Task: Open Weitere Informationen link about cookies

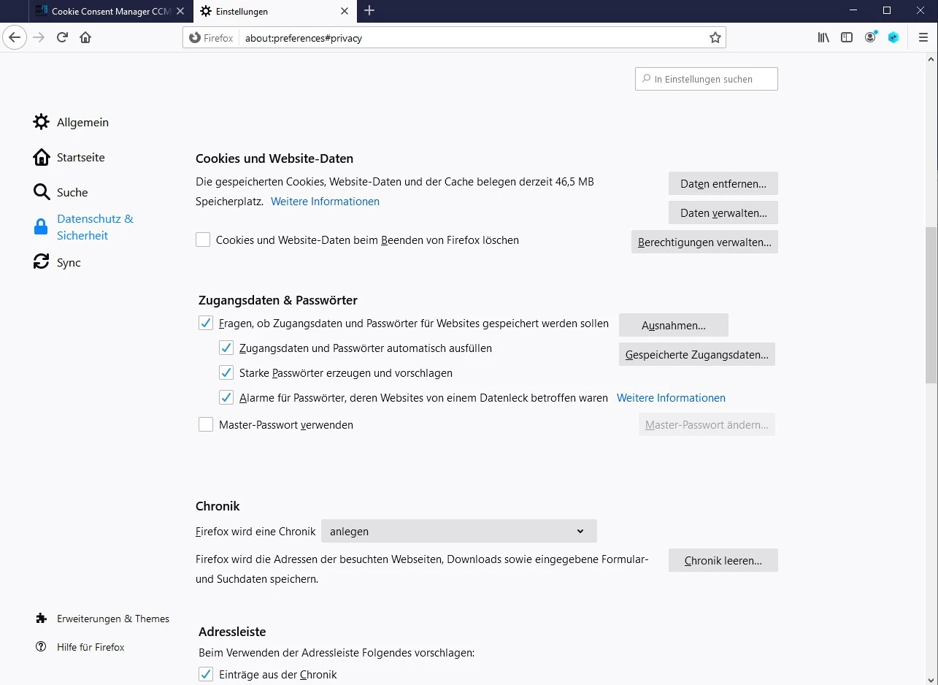Action: (325, 201)
